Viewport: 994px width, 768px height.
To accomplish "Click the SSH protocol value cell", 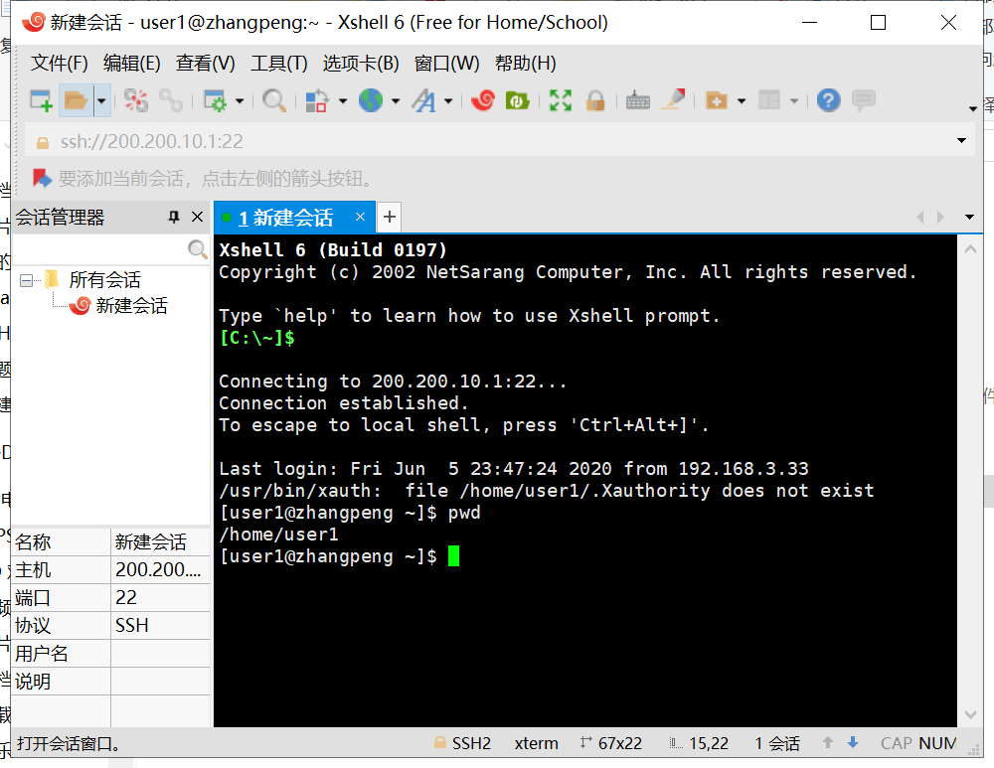I will [160, 625].
